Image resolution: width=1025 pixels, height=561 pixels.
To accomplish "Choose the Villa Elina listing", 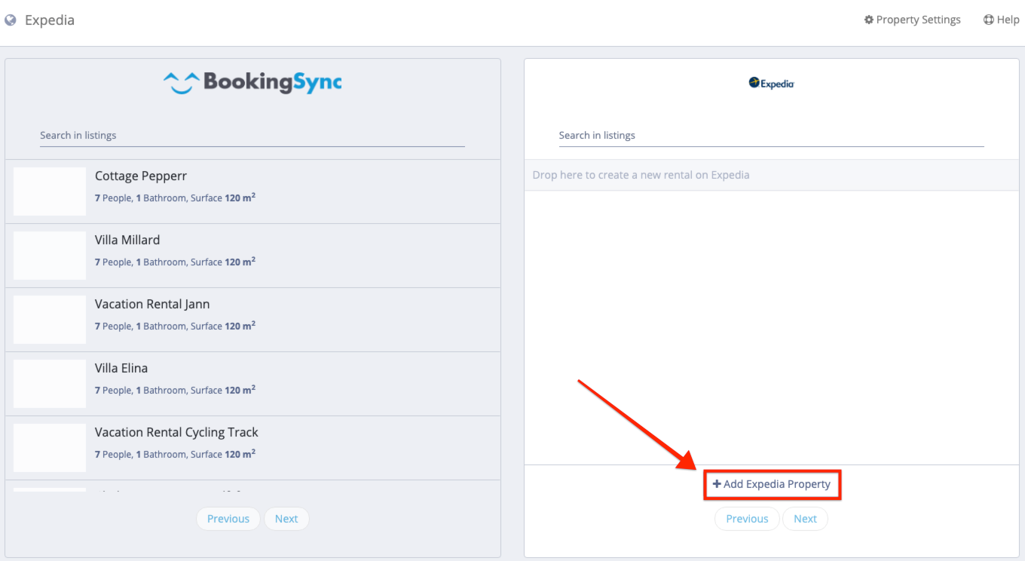I will (x=121, y=368).
